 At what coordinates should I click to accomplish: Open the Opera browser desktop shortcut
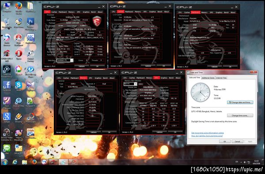(19, 55)
